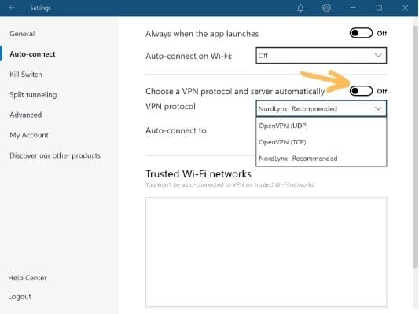Click inside the Trusted Wi-Fi networks list box
The width and height of the screenshot is (419, 314).
266,252
